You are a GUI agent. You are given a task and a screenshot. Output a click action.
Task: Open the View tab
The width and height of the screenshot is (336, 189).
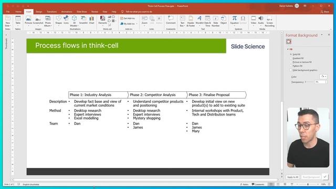(105, 12)
